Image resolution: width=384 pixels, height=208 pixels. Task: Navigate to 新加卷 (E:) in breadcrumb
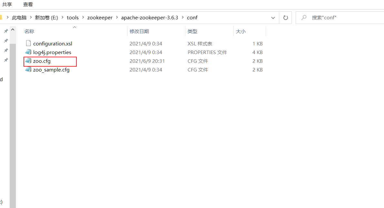pos(46,18)
